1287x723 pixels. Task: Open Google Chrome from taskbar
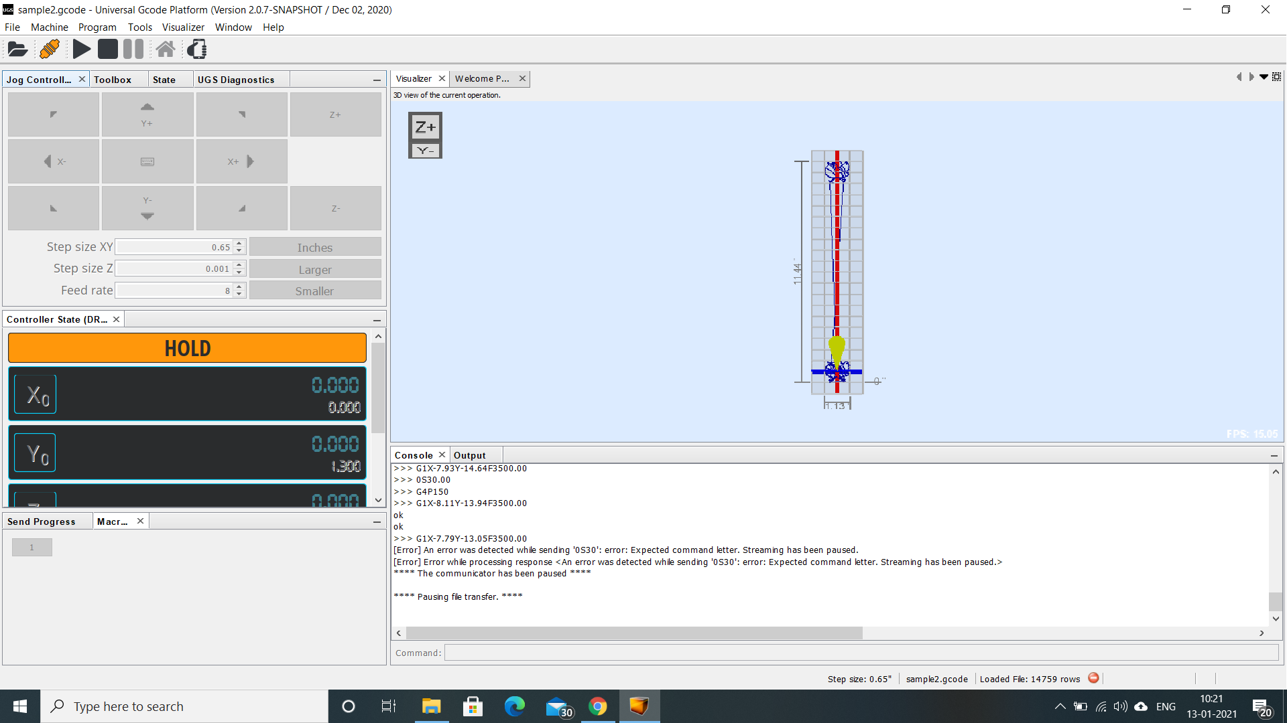[597, 706]
